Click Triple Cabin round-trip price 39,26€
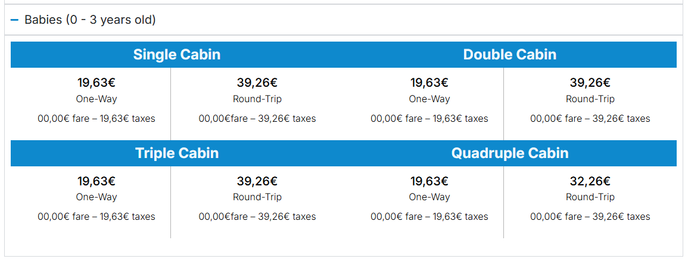The image size is (688, 262). point(257,181)
